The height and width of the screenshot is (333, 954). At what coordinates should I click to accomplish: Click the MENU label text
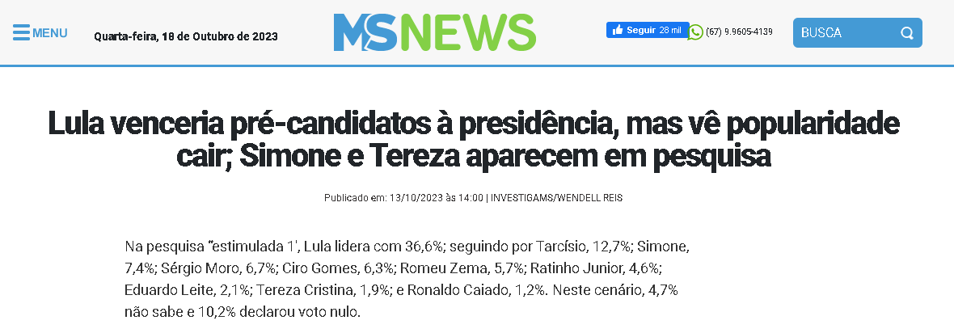(50, 33)
